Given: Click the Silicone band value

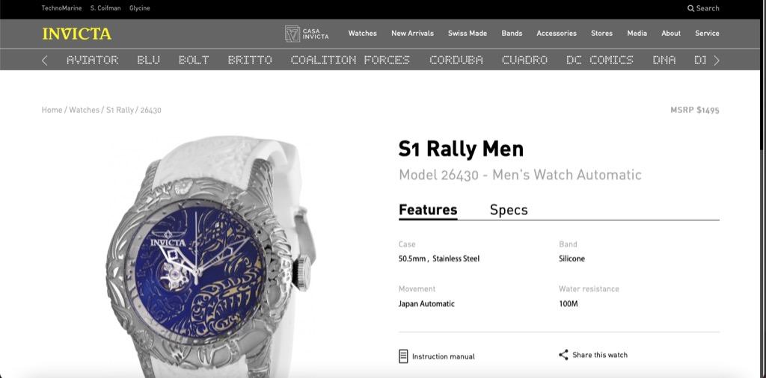Looking at the screenshot, I should (x=572, y=258).
